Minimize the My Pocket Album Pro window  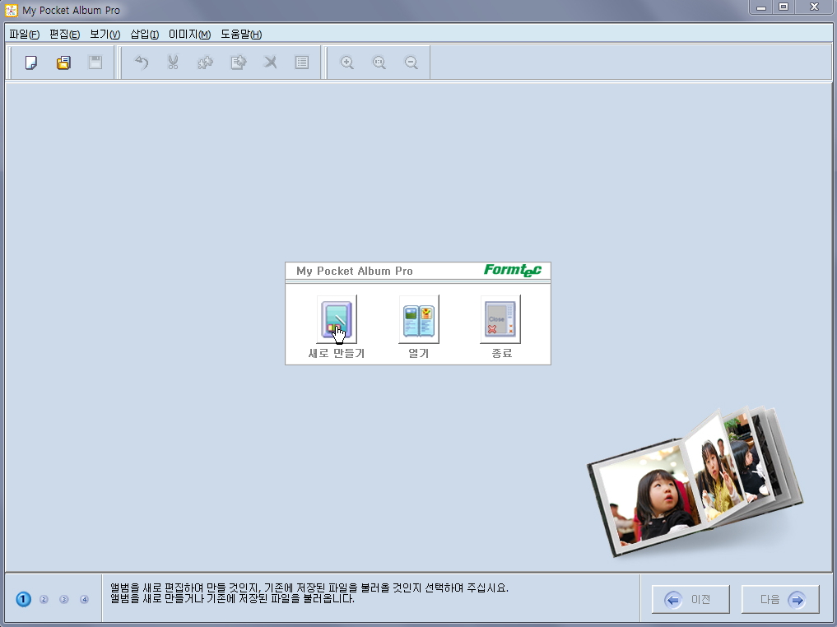pyautogui.click(x=762, y=7)
